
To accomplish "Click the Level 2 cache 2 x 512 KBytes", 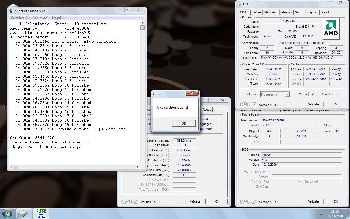I will point(316,79).
